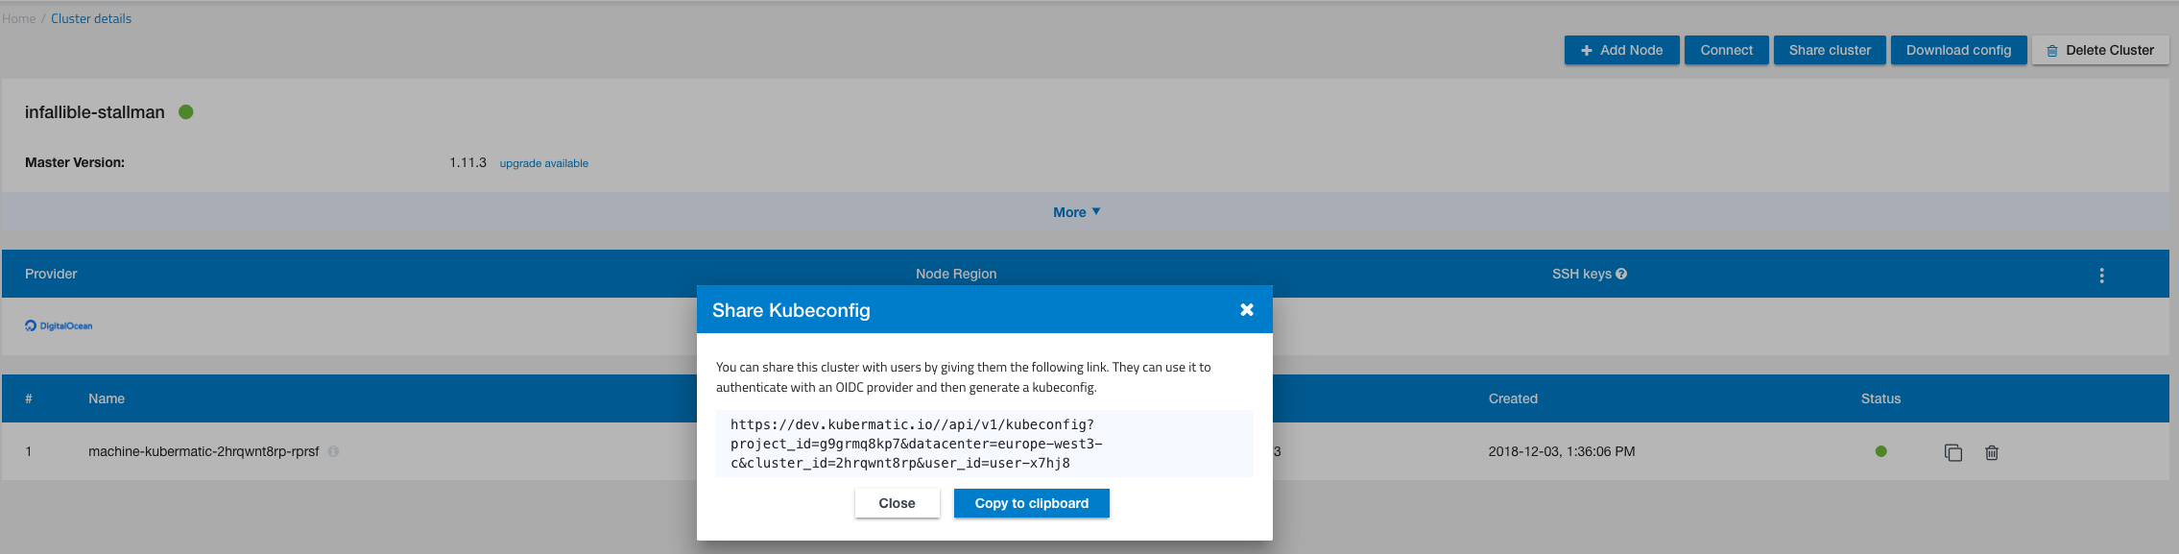Screen dimensions: 2179x554
Task: Click the Created date 2018-12-03 cell
Action: (x=1562, y=451)
